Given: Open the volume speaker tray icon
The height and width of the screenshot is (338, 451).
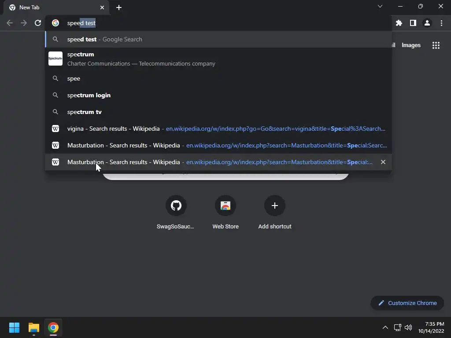Looking at the screenshot, I should (x=408, y=327).
